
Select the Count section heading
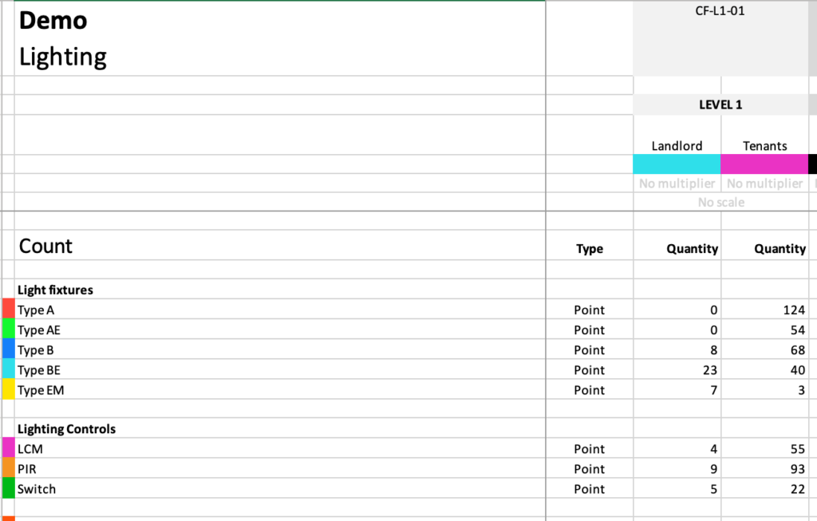pyautogui.click(x=45, y=246)
